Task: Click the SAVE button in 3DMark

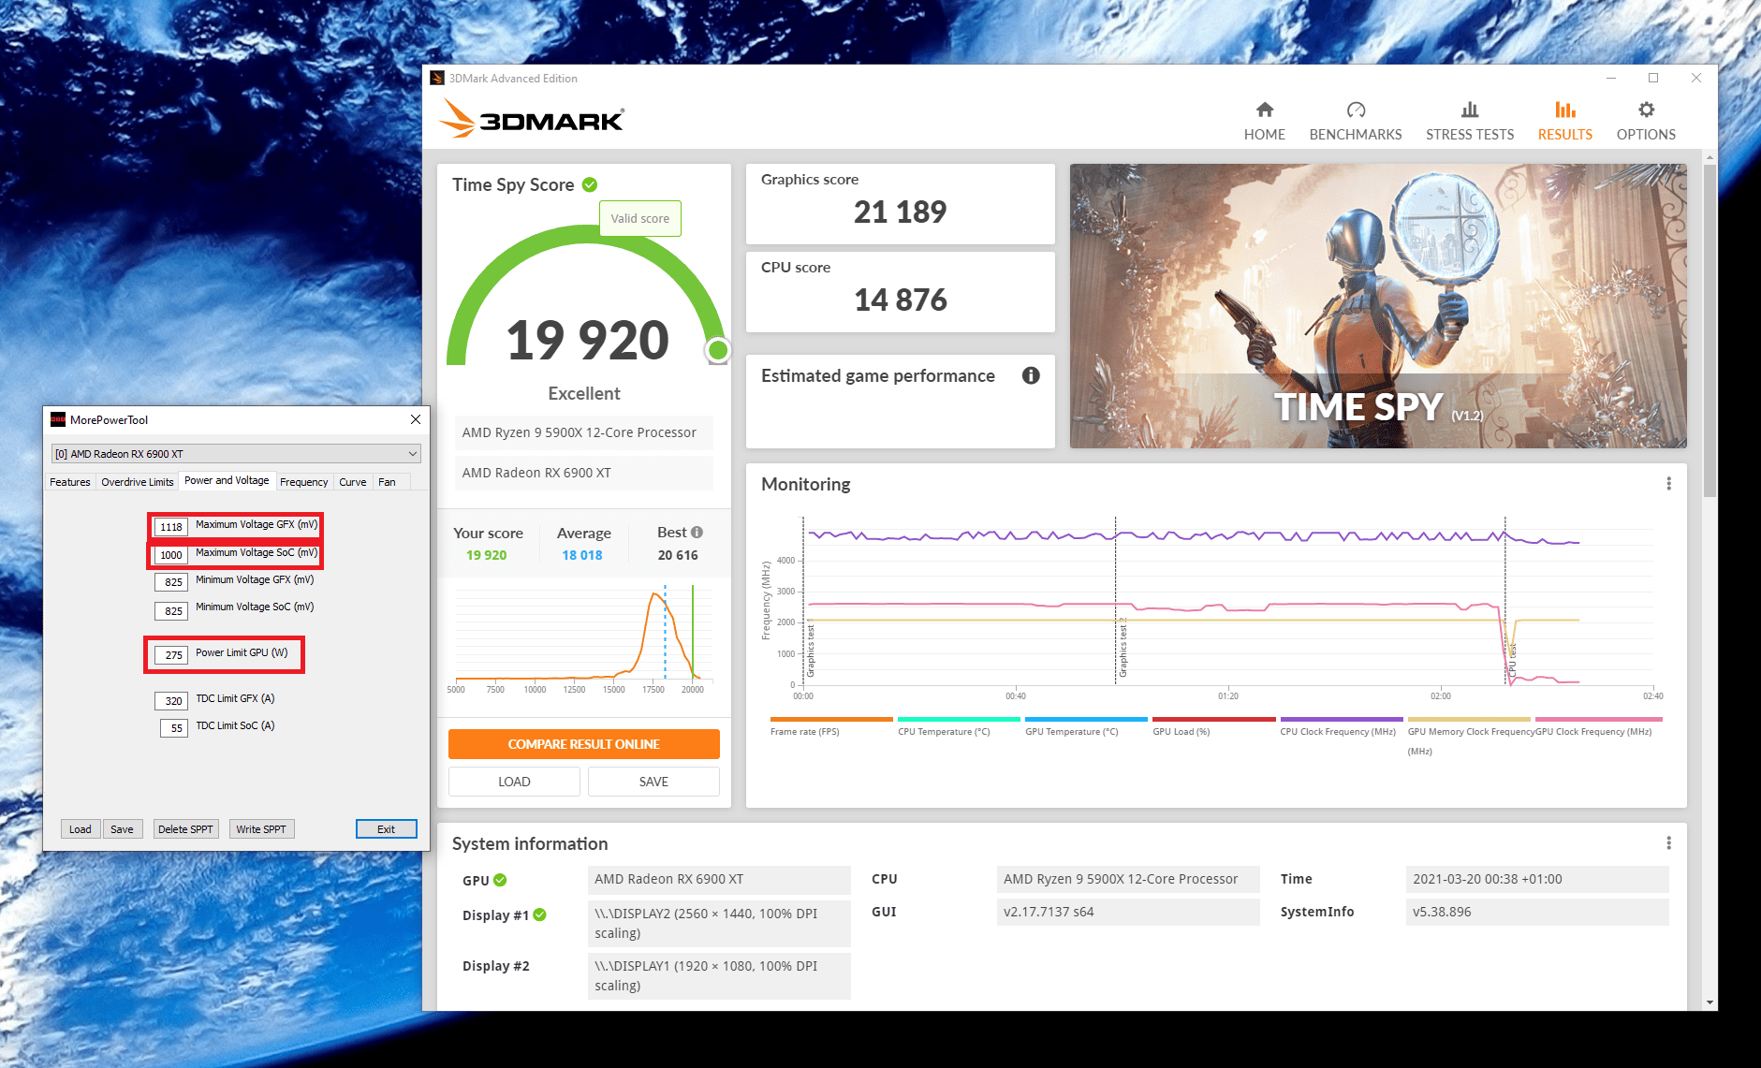Action: [653, 782]
